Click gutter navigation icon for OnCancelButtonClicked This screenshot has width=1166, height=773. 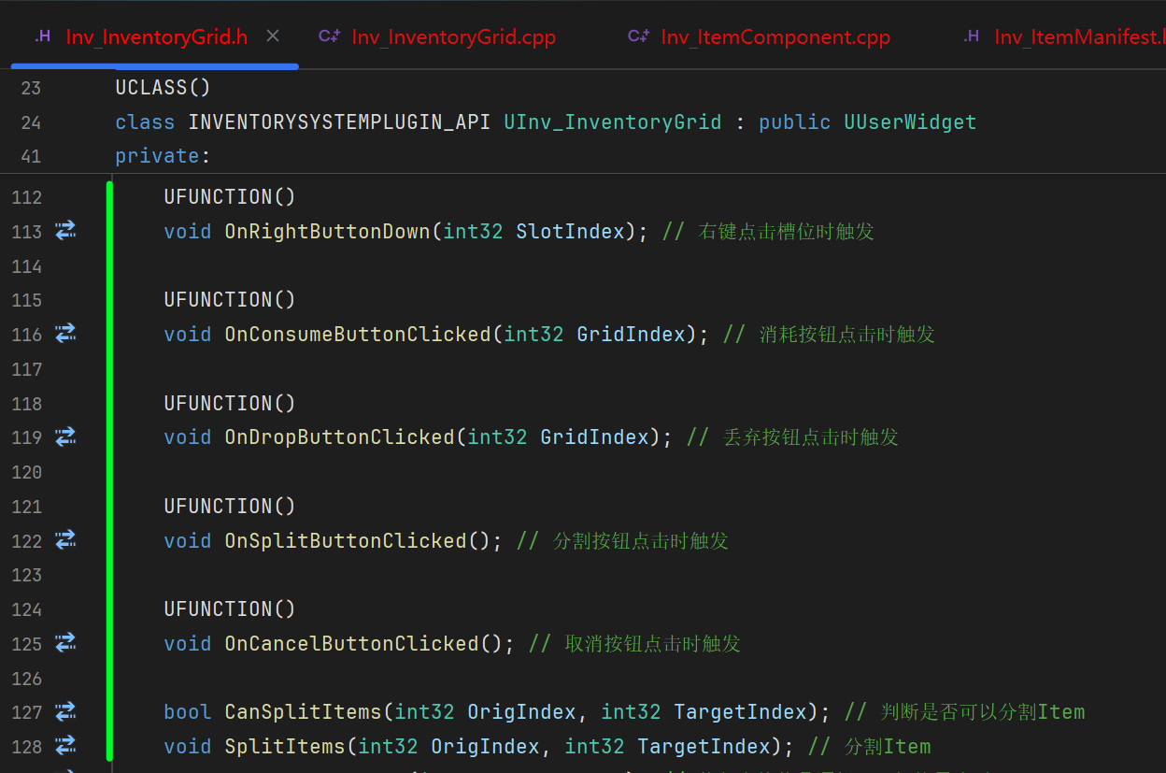pyautogui.click(x=65, y=642)
